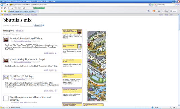The width and height of the screenshot is (180, 109).
Task: Open the zoom level 100% dropdown
Action: pos(177,107)
